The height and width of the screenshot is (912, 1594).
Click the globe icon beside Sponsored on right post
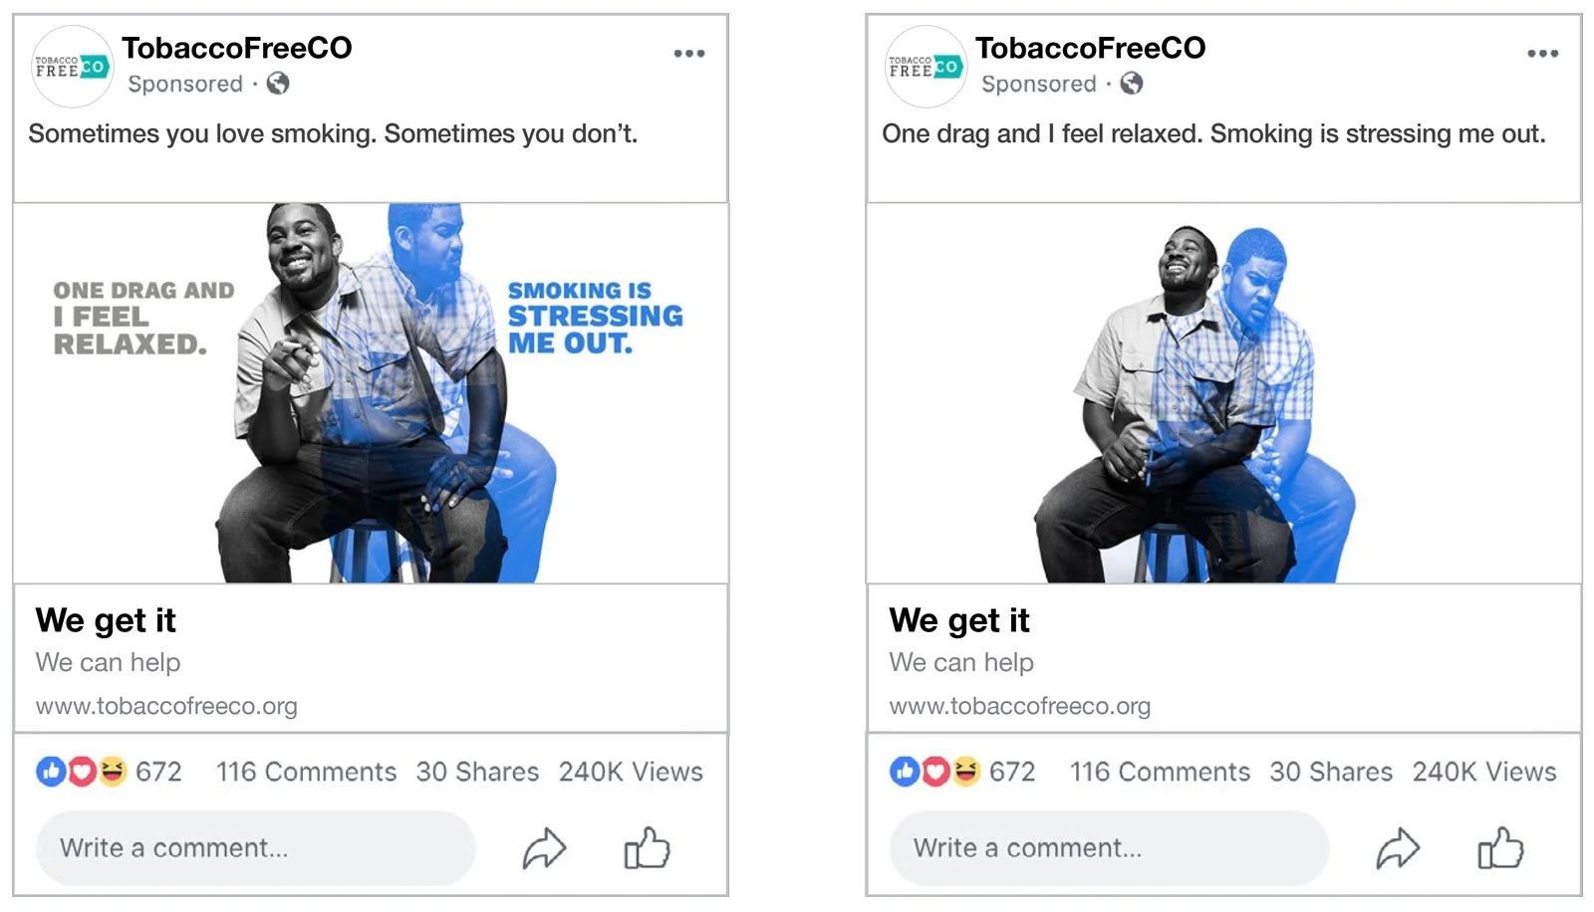point(1132,85)
